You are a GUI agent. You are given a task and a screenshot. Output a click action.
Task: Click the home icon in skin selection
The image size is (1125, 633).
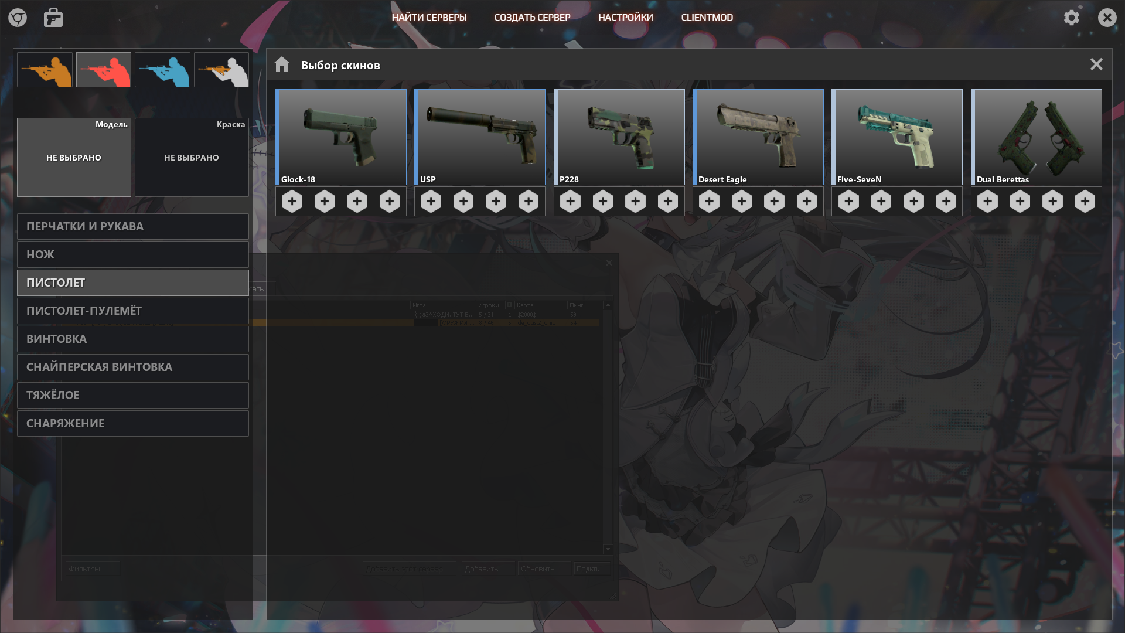pyautogui.click(x=282, y=64)
